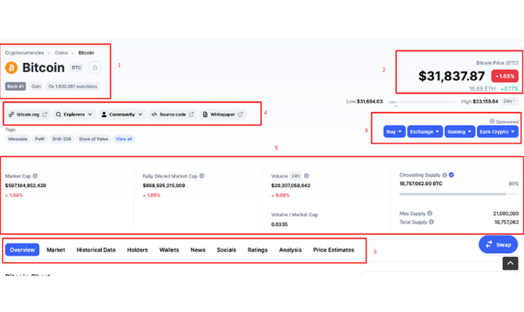This screenshot has width=524, height=312.
Task: Switch to the News tab
Action: click(x=198, y=250)
